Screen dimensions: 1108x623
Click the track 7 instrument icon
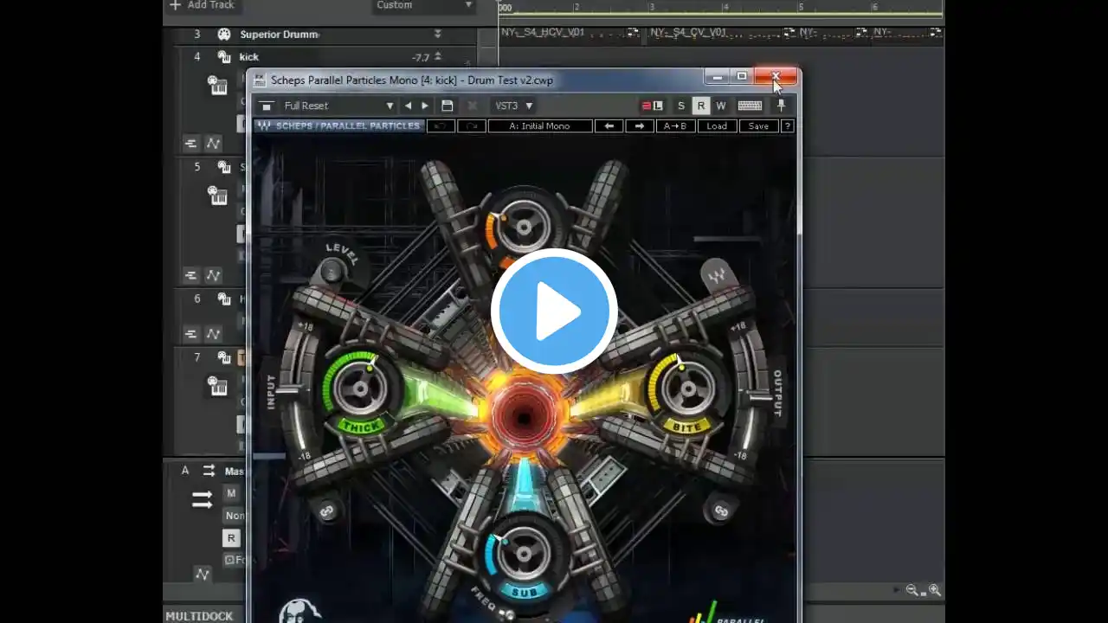click(224, 357)
